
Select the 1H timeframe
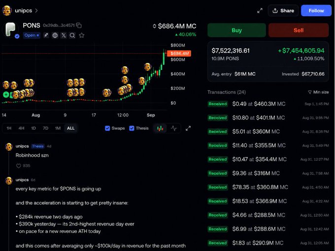[x=9, y=128]
